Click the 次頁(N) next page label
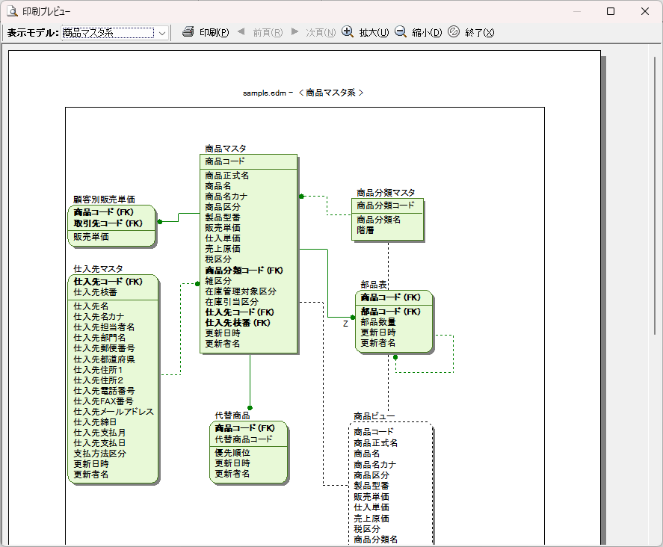The height and width of the screenshot is (547, 663). (321, 33)
